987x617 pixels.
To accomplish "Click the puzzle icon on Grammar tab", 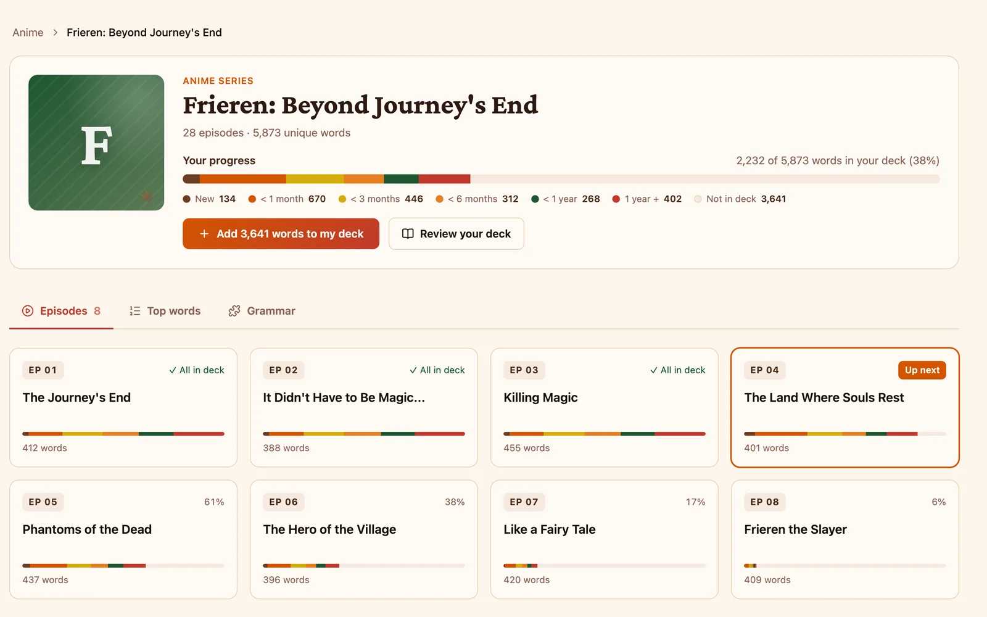I will pos(234,311).
